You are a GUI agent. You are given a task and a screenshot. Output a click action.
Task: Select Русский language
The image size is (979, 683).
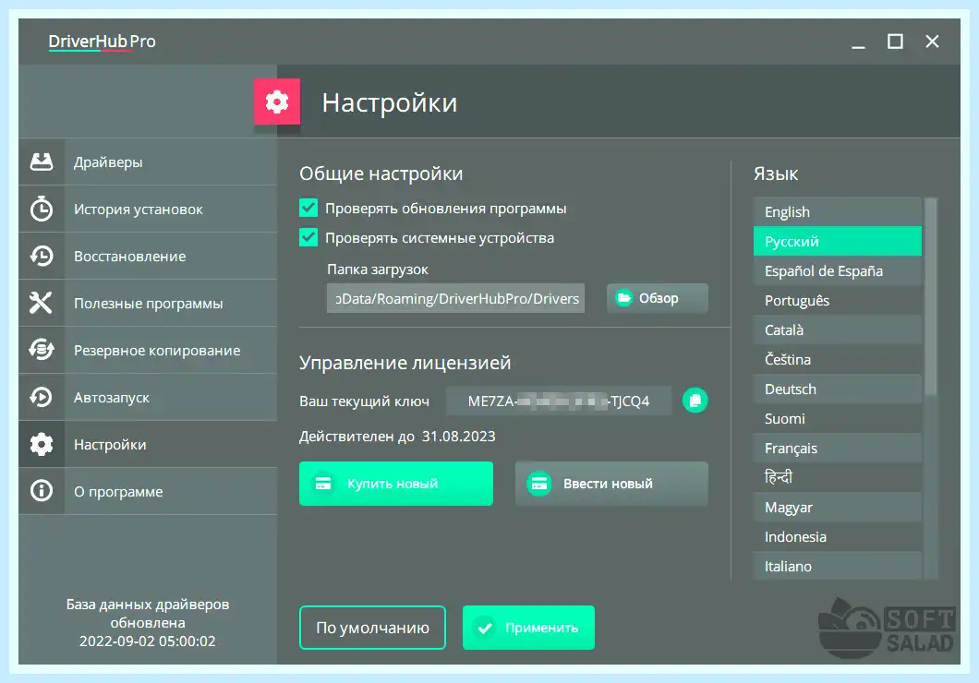pyautogui.click(x=838, y=241)
